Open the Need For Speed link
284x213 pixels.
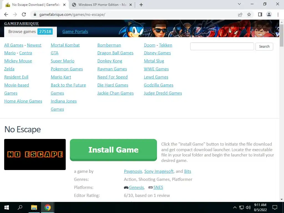113,77
